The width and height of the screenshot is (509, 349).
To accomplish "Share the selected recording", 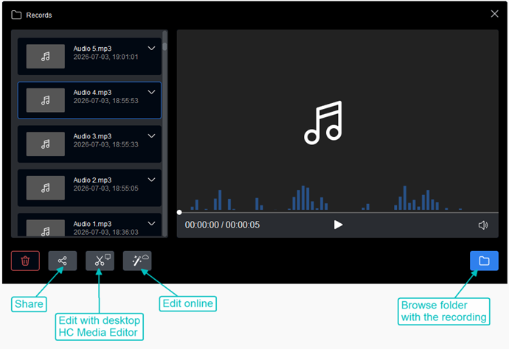I will coord(62,261).
